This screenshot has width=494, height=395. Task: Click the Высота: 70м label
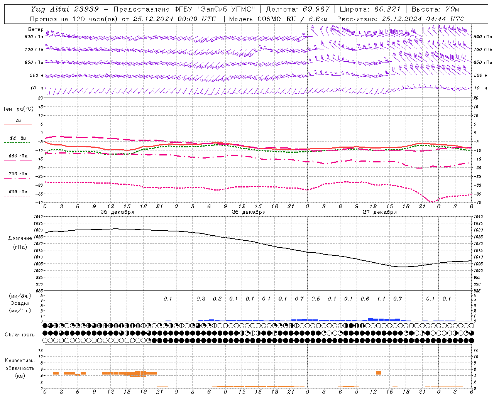[435, 9]
